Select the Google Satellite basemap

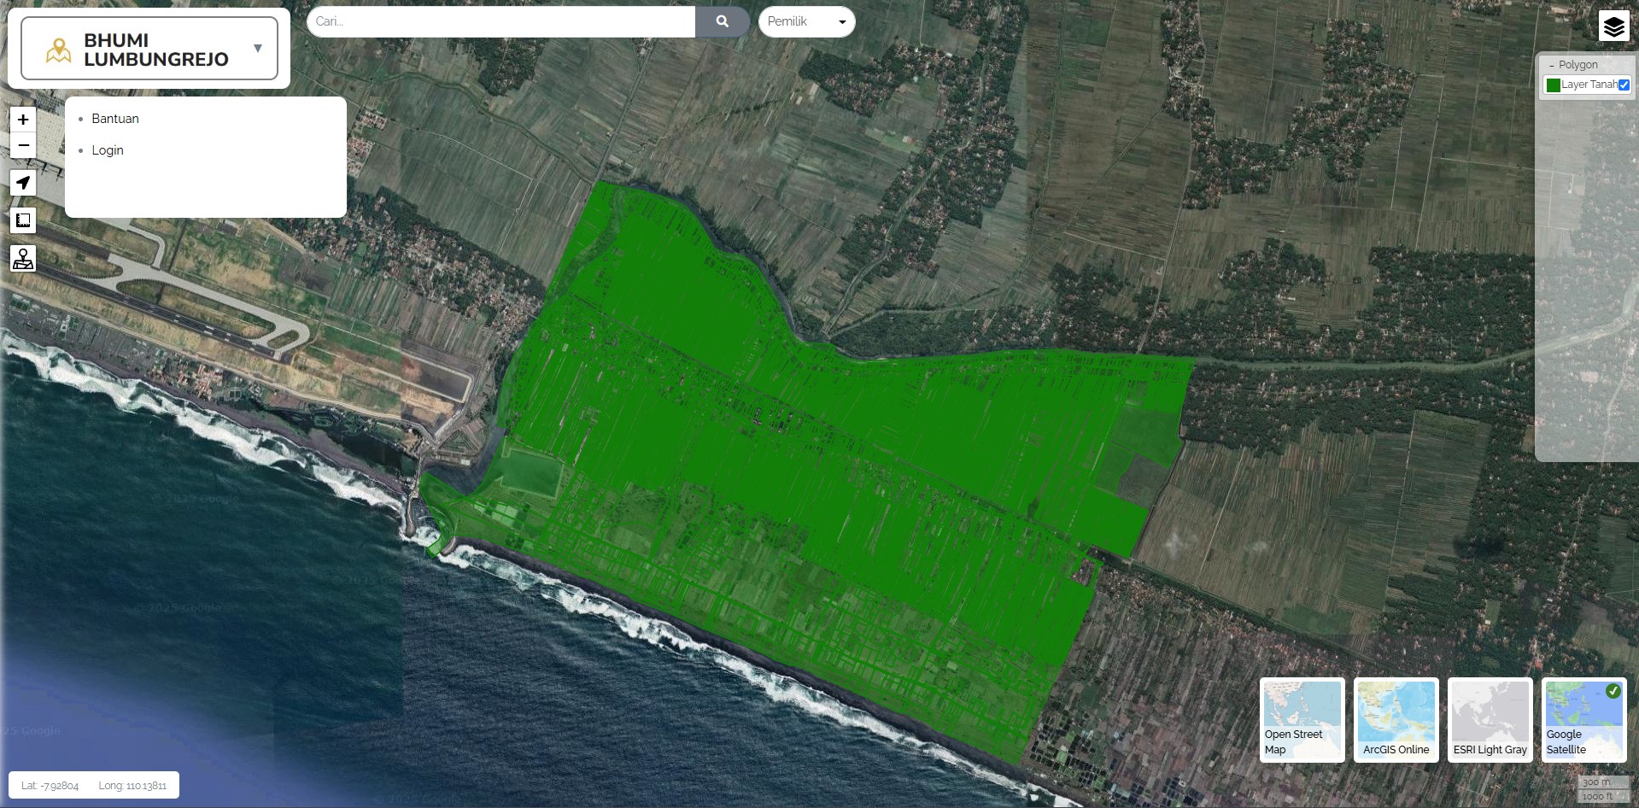click(x=1583, y=719)
